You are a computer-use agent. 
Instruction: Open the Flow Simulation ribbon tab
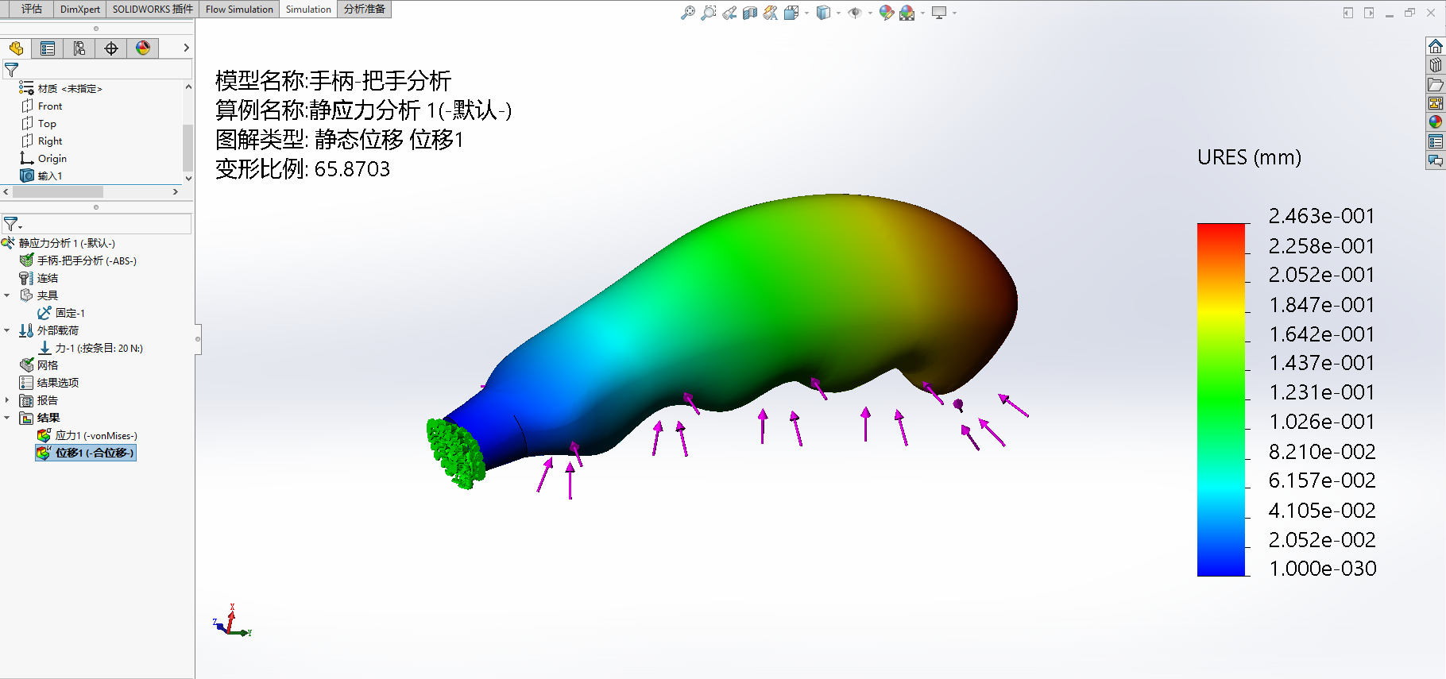pos(239,10)
